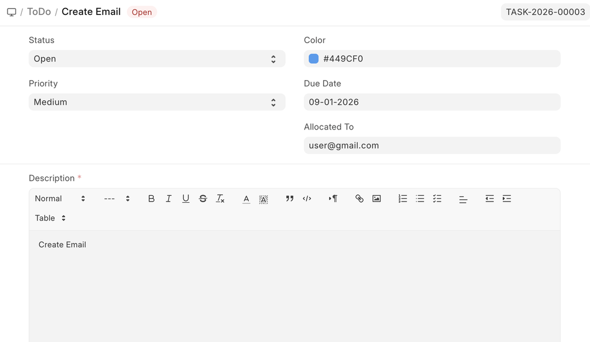Image resolution: width=590 pixels, height=342 pixels.
Task: Click the Allocated To email field
Action: [x=432, y=146]
